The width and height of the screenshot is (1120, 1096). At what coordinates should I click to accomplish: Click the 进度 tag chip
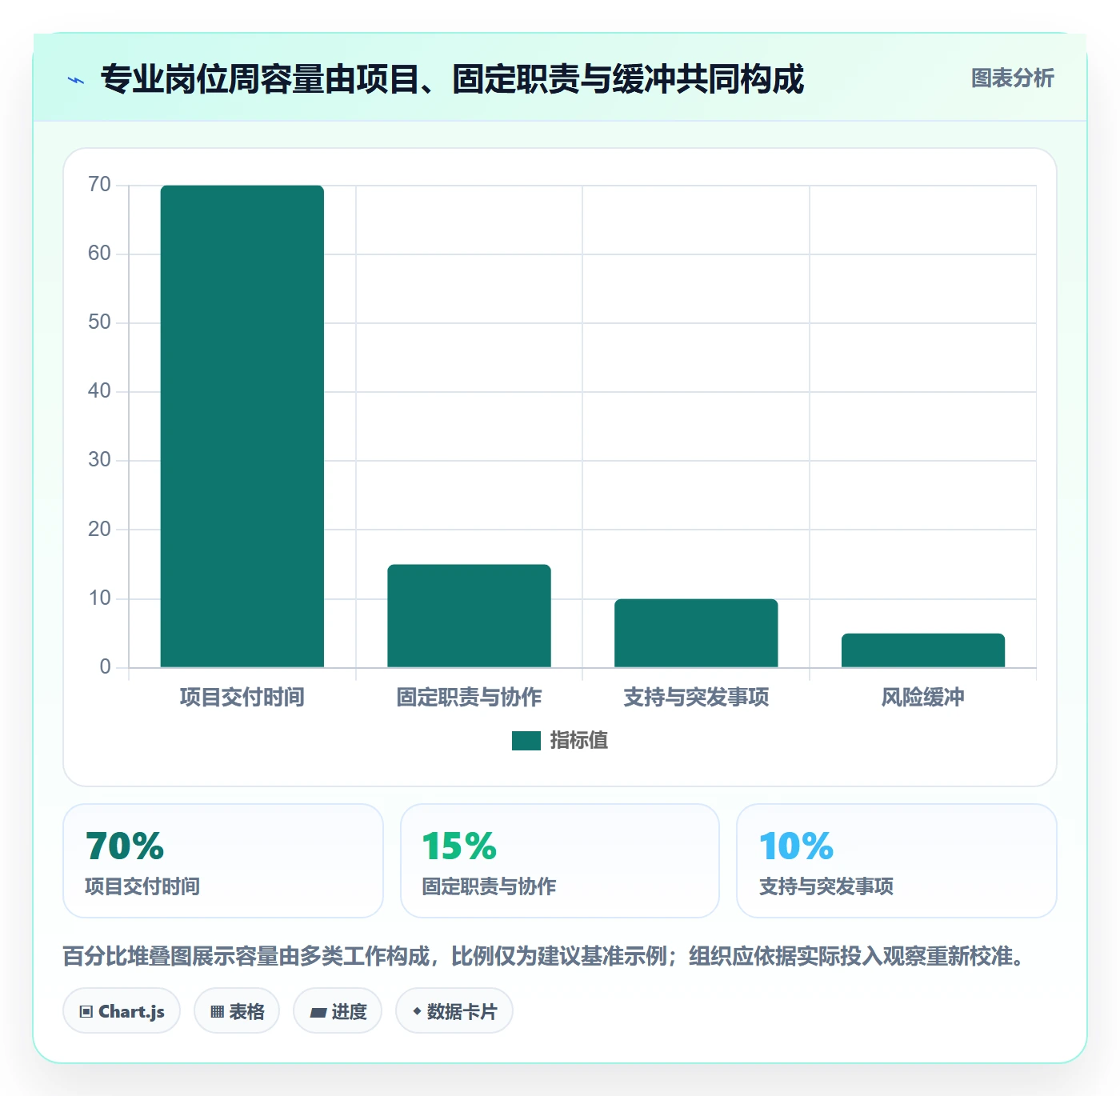tap(338, 1011)
